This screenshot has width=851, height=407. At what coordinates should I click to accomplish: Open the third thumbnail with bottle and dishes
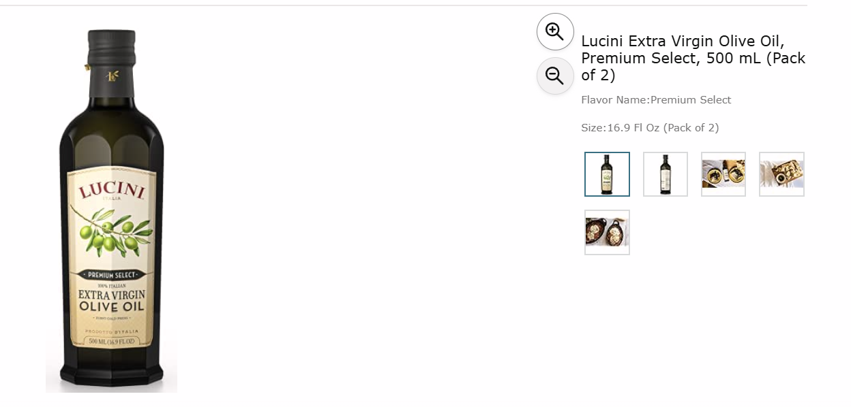click(723, 174)
